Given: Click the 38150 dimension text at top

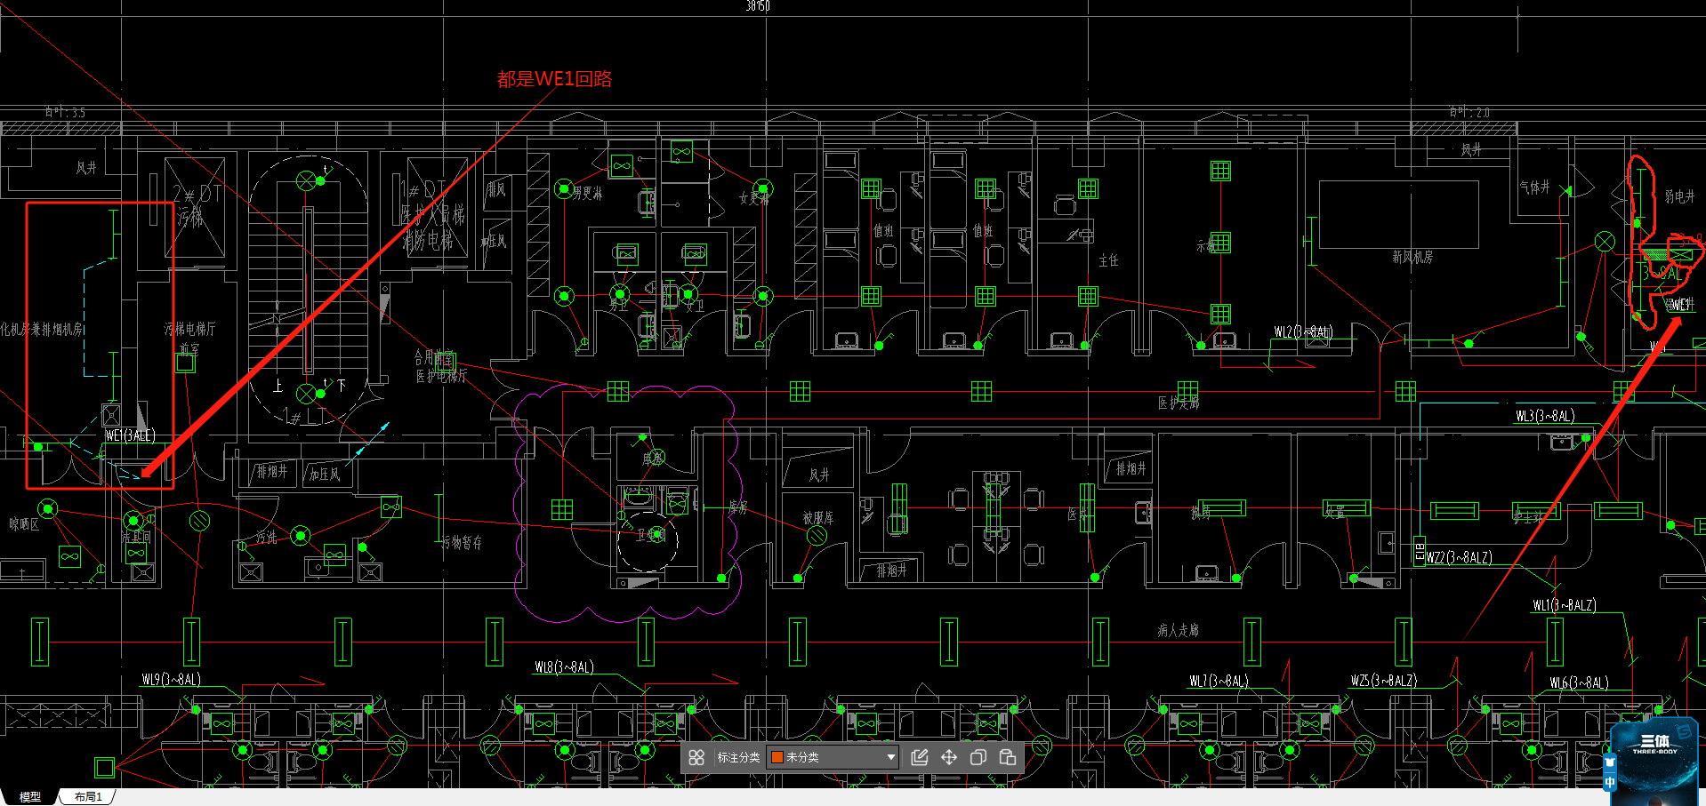Looking at the screenshot, I should coord(758,6).
